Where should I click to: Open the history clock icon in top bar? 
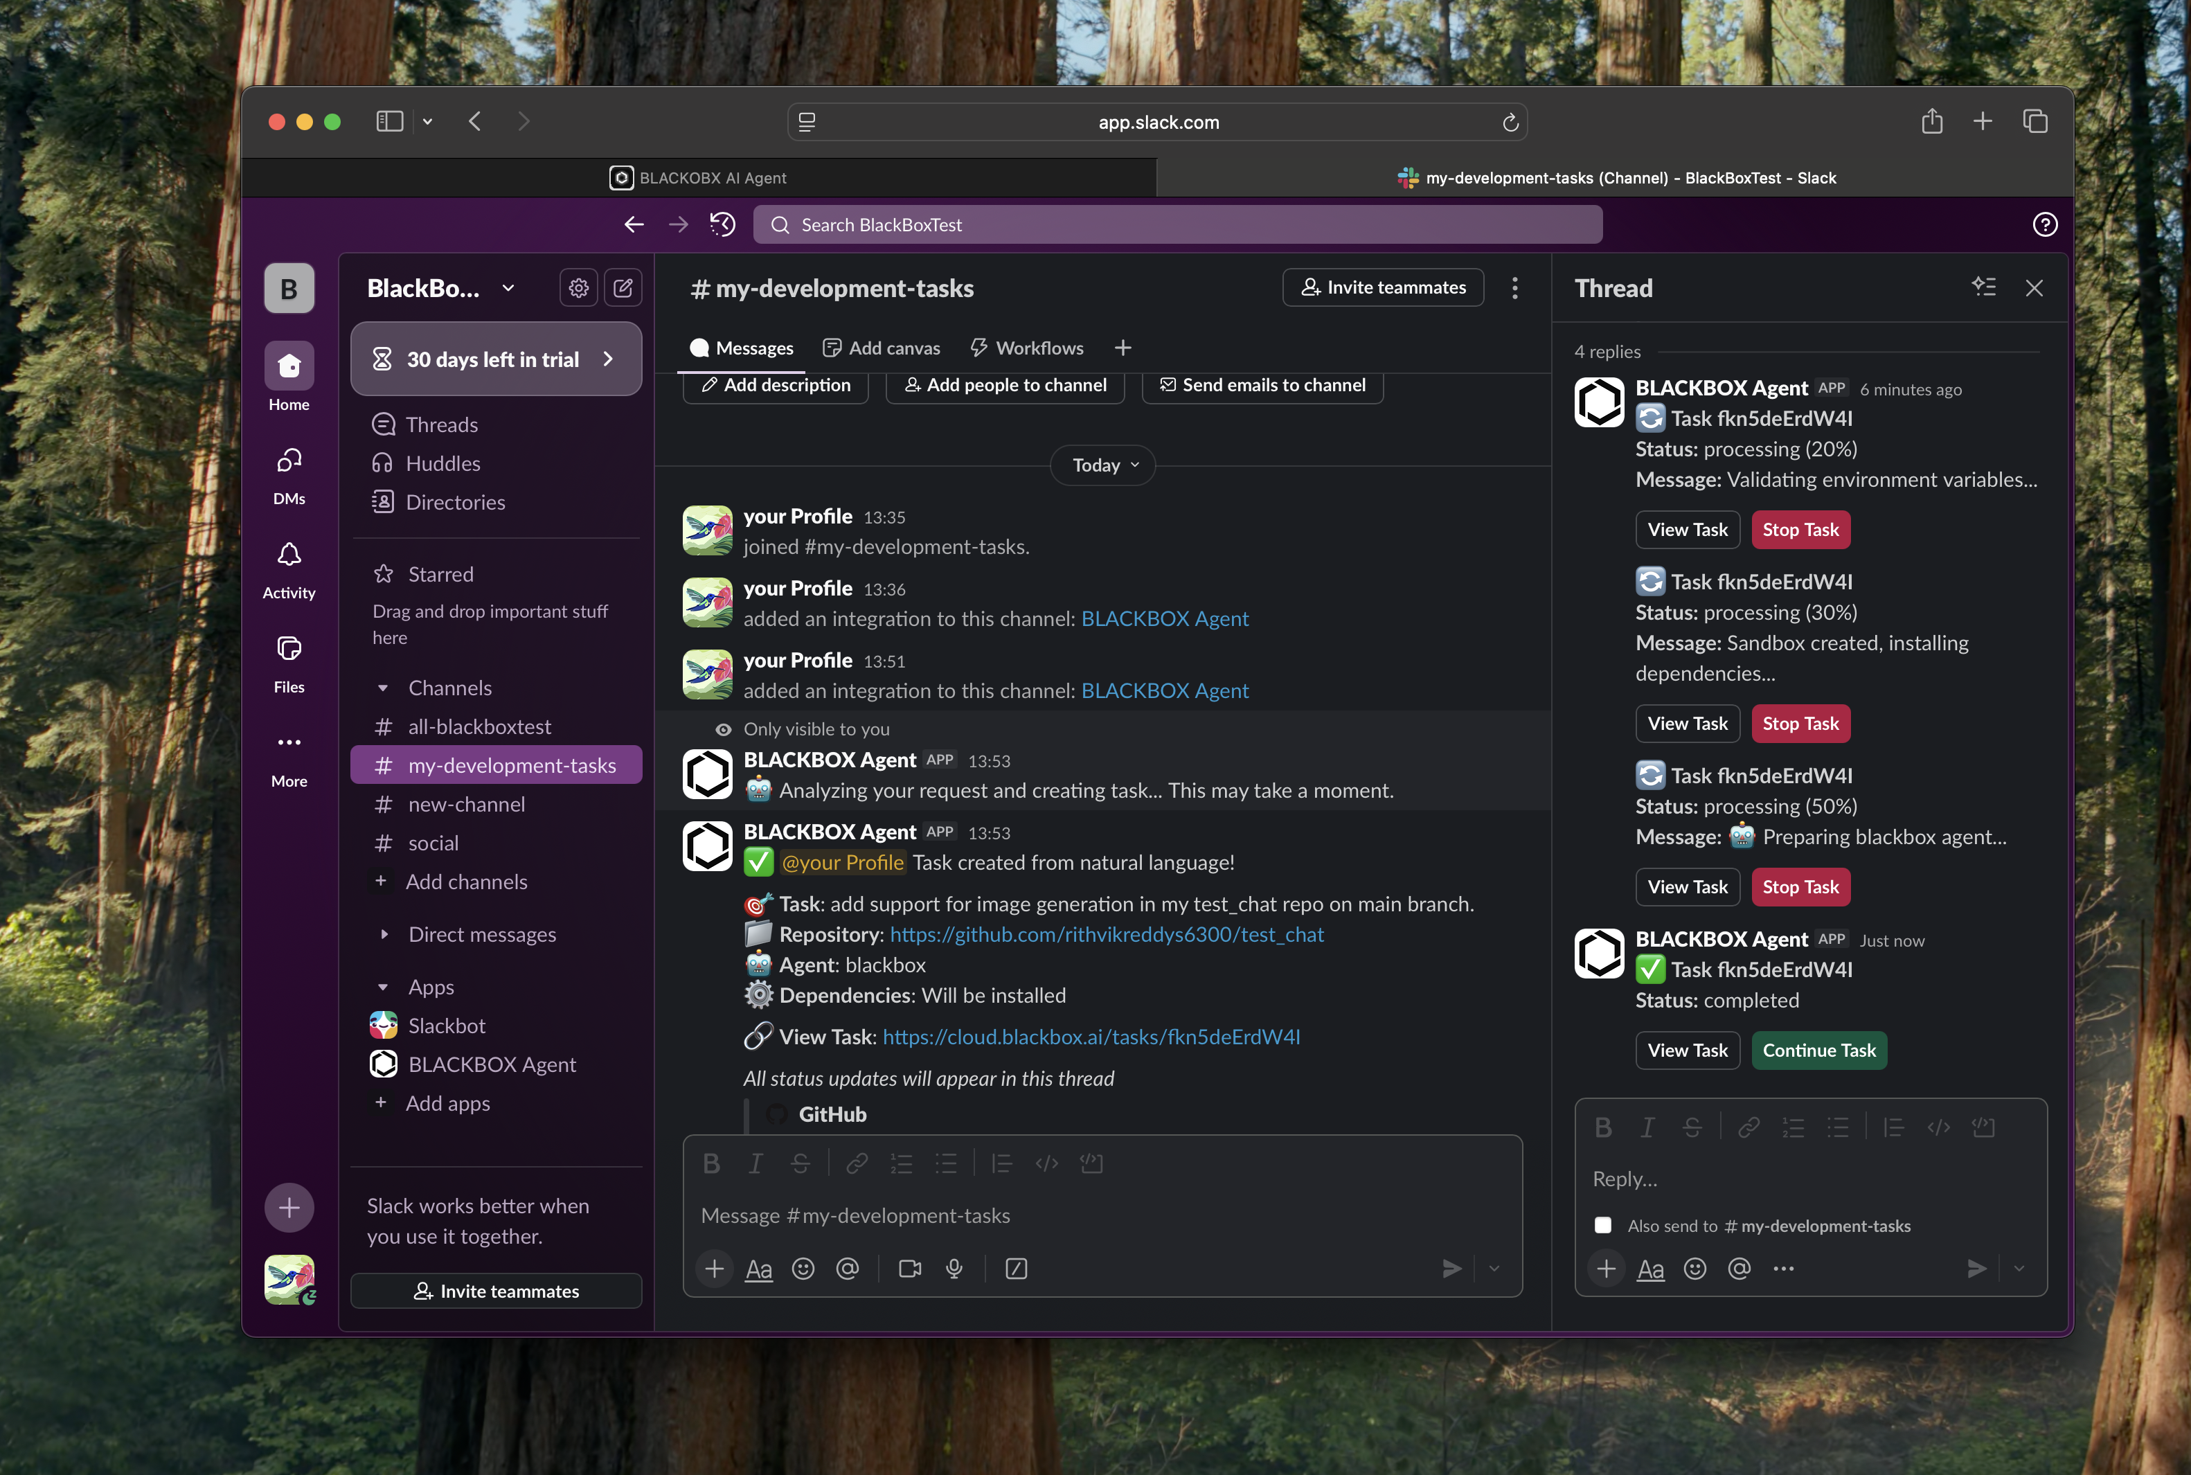[x=722, y=224]
